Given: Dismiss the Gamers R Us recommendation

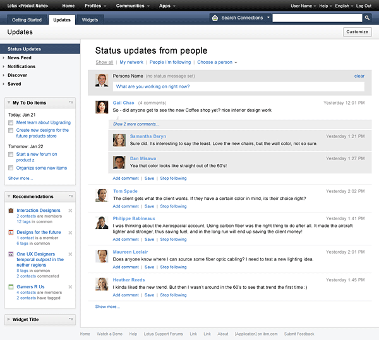Looking at the screenshot, I should pyautogui.click(x=70, y=287).
